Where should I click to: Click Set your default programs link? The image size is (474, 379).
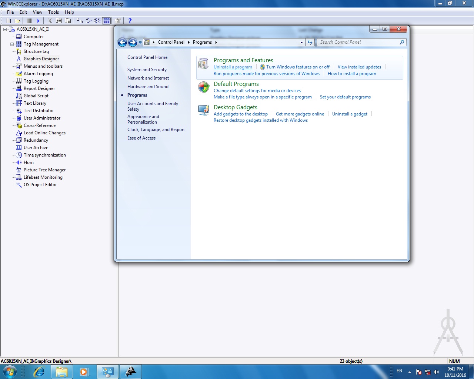pyautogui.click(x=345, y=97)
